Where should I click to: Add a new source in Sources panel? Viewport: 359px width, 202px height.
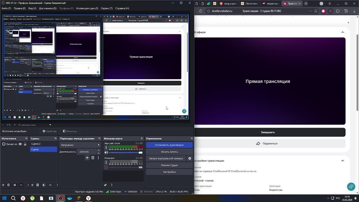coord(3,185)
